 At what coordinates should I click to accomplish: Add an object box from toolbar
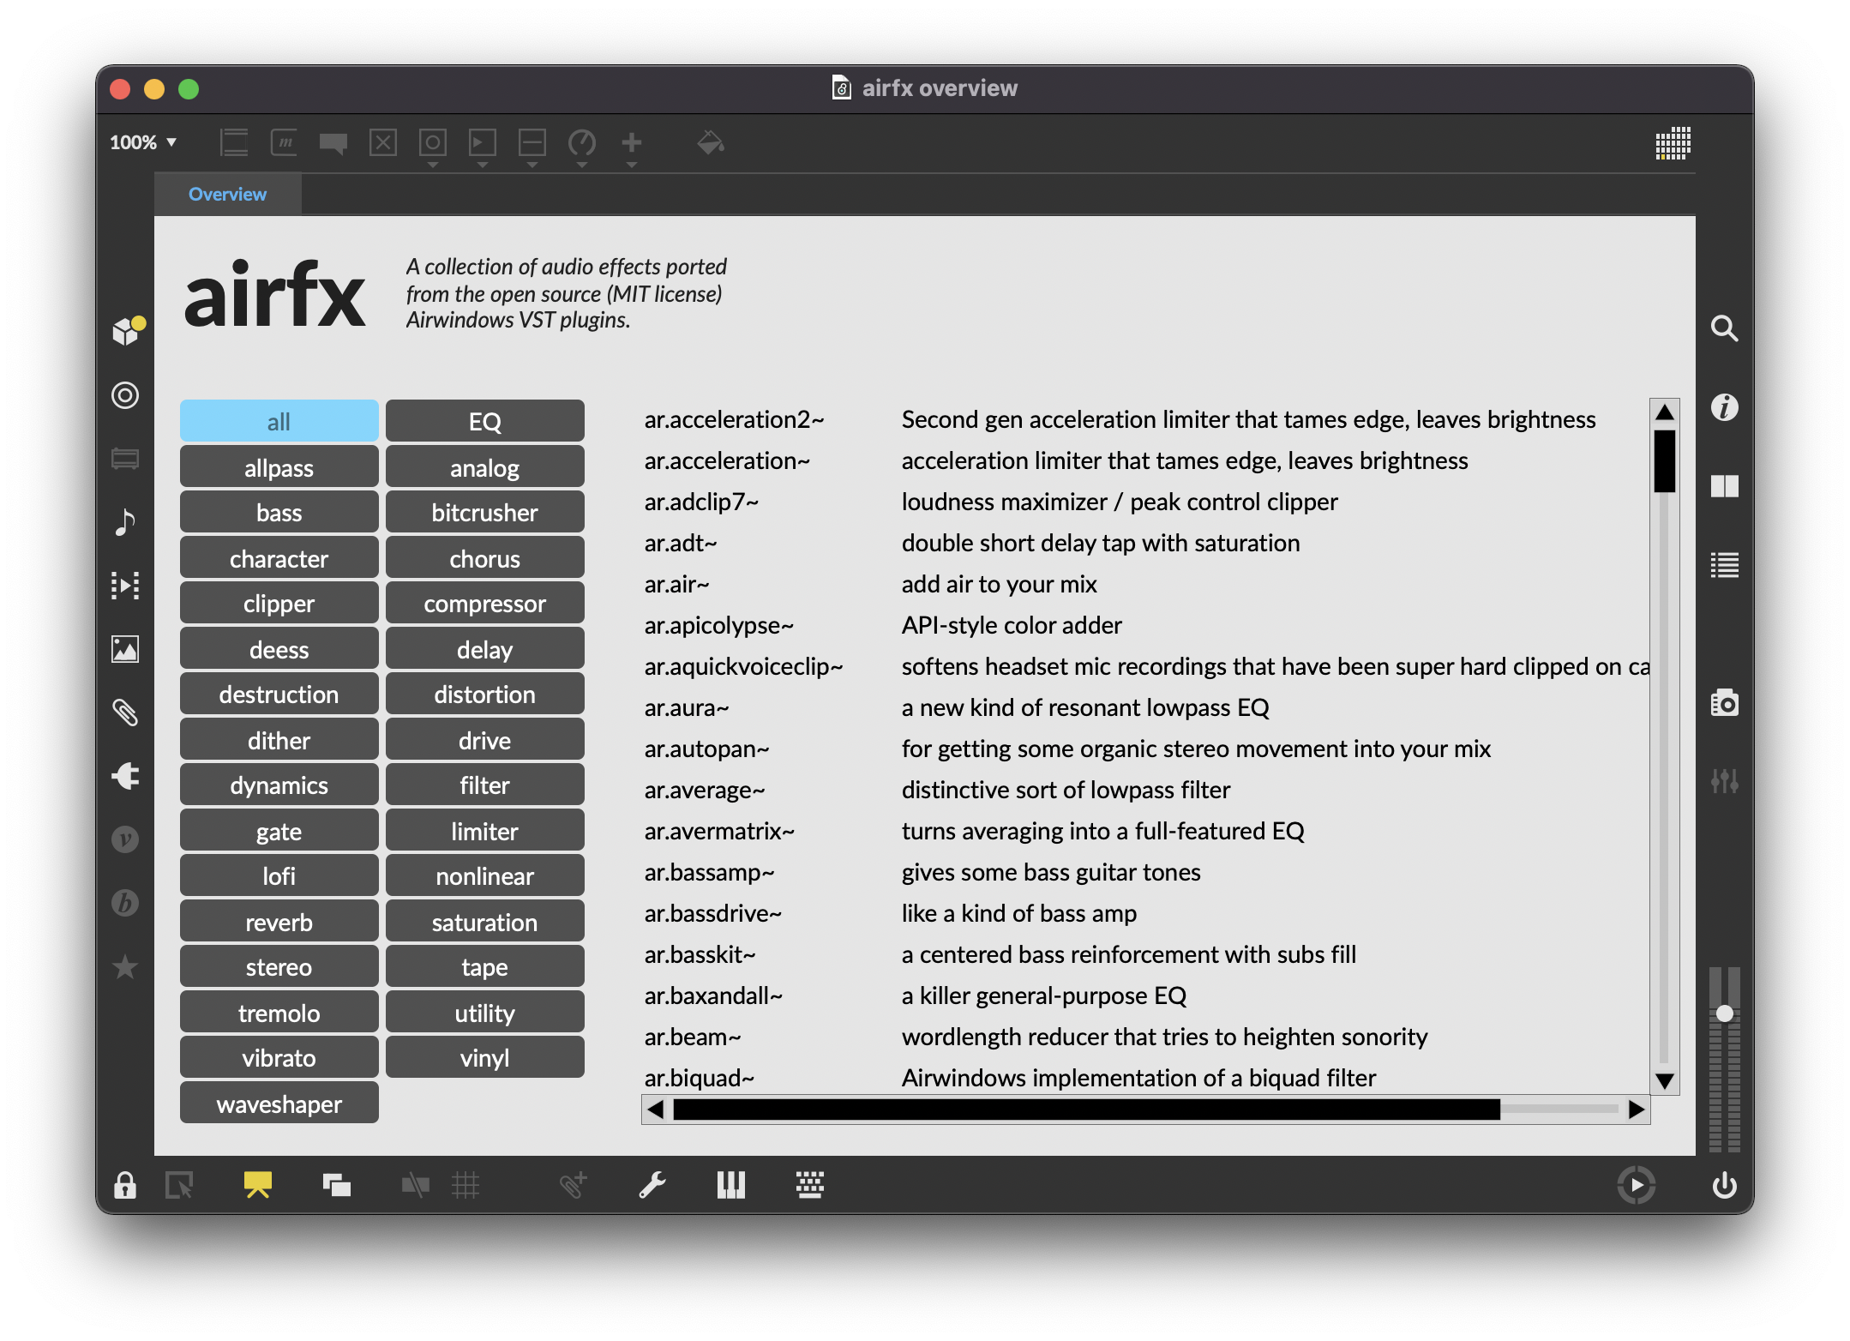coord(234,142)
